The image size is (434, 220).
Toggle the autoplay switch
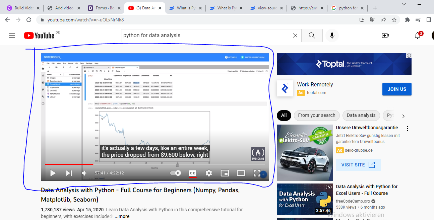click(176, 173)
